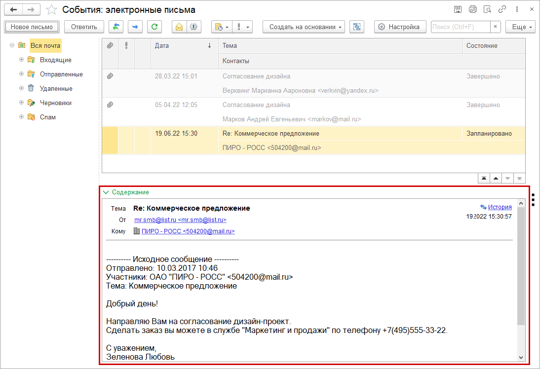
Task: Select Спам folder
Action: point(47,117)
